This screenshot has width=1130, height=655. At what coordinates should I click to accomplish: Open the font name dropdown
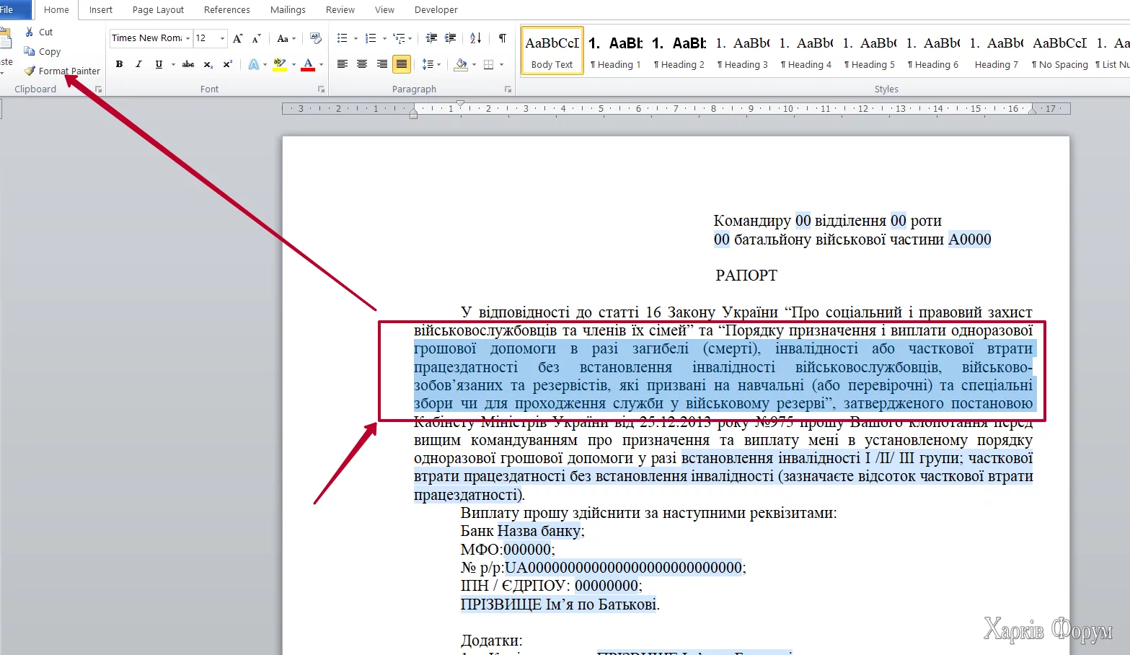tap(187, 38)
